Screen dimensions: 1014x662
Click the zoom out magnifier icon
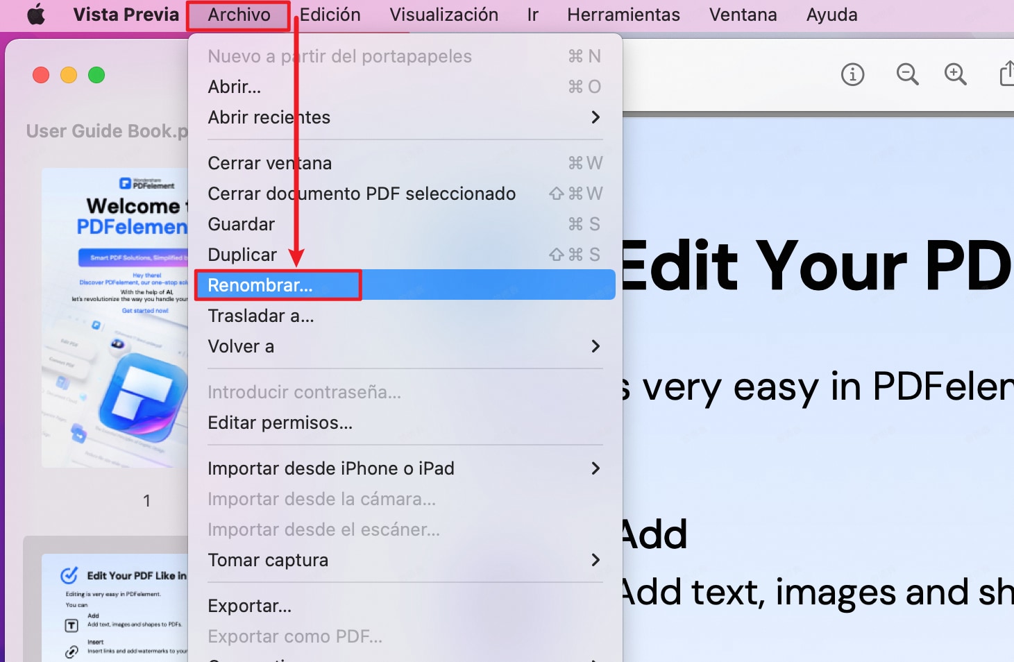(907, 74)
